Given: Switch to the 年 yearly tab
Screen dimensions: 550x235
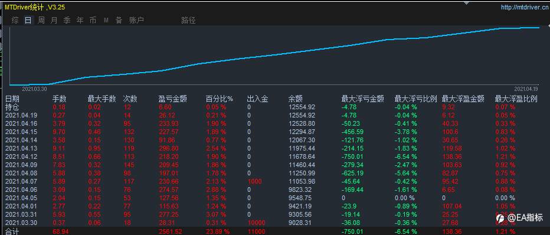Looking at the screenshot, I should click(x=80, y=20).
